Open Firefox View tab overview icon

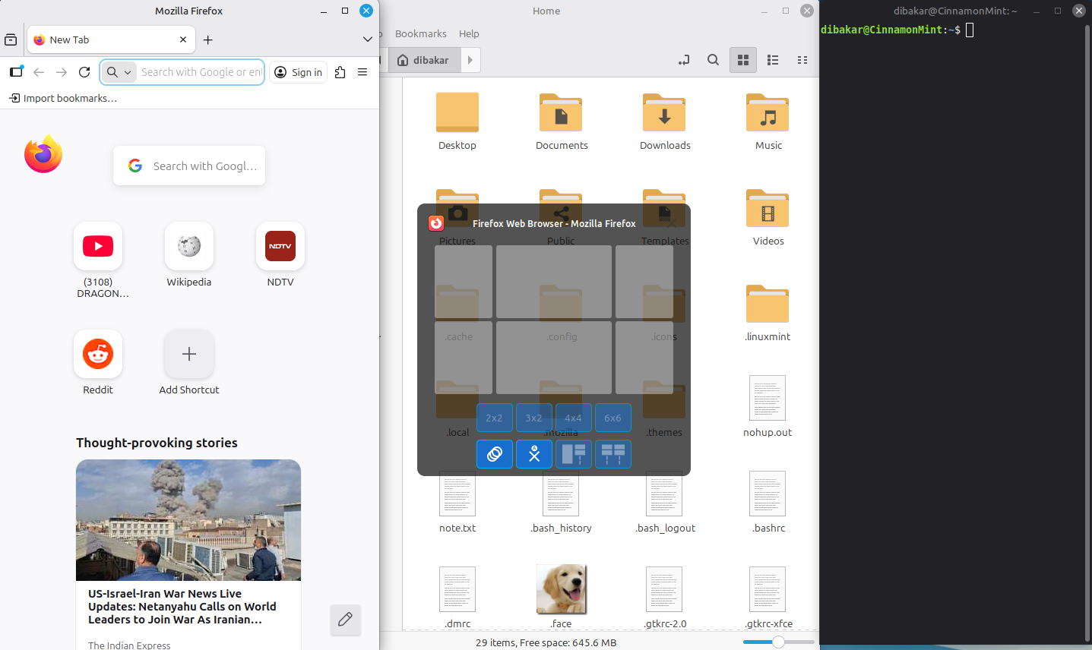[x=11, y=39]
